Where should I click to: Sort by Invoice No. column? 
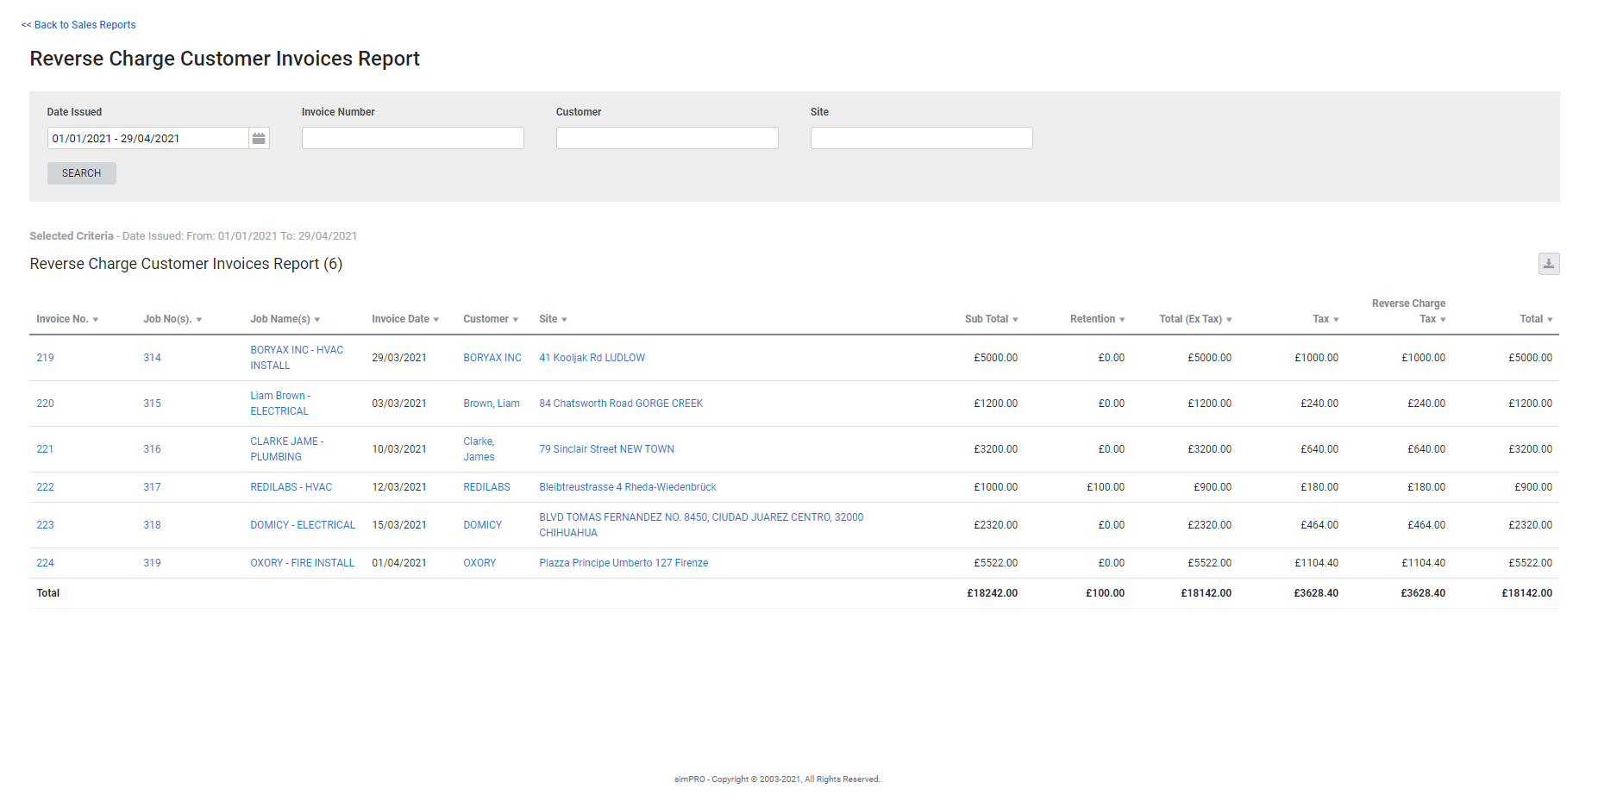point(67,319)
